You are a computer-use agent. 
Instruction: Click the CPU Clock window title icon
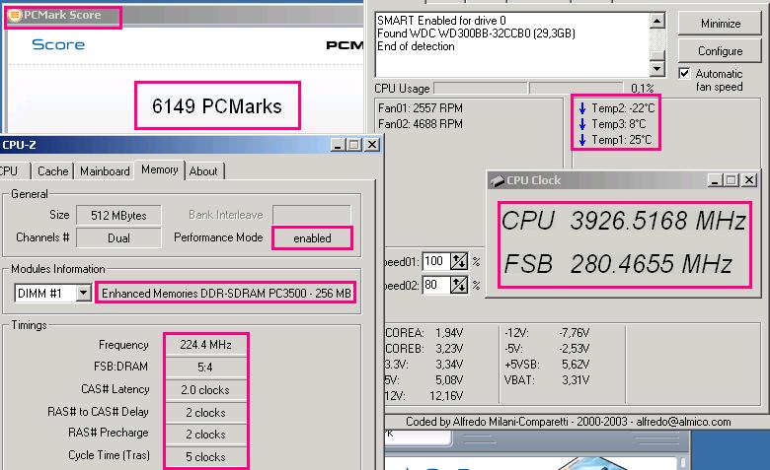point(498,181)
